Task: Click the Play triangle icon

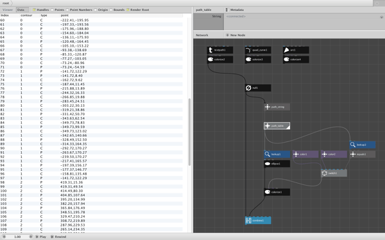Action: tap(37, 237)
